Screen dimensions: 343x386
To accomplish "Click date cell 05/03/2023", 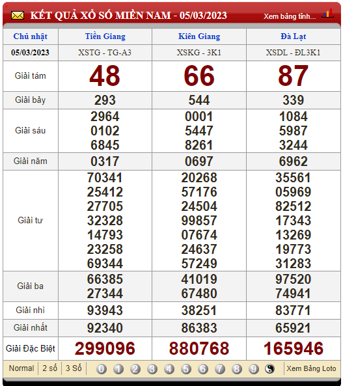I will (31, 53).
